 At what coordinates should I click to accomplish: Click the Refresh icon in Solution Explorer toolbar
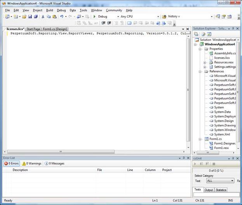(x=209, y=34)
